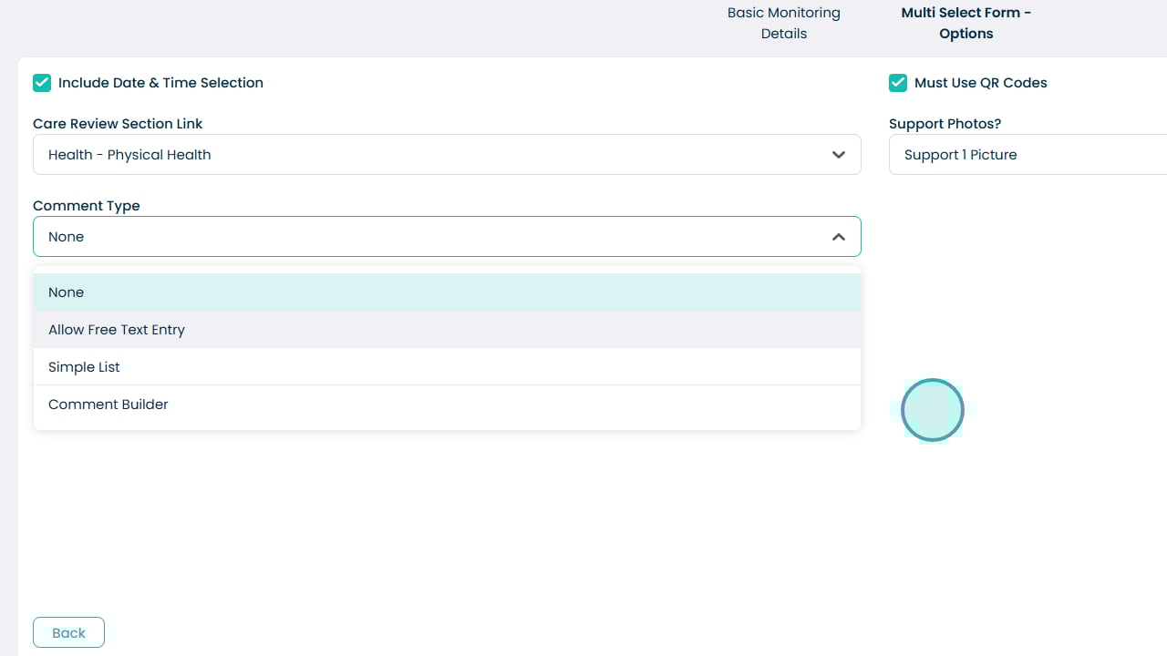The image size is (1167, 656).
Task: Click the Care Review dropdown chevron down arrow
Action: tap(838, 155)
